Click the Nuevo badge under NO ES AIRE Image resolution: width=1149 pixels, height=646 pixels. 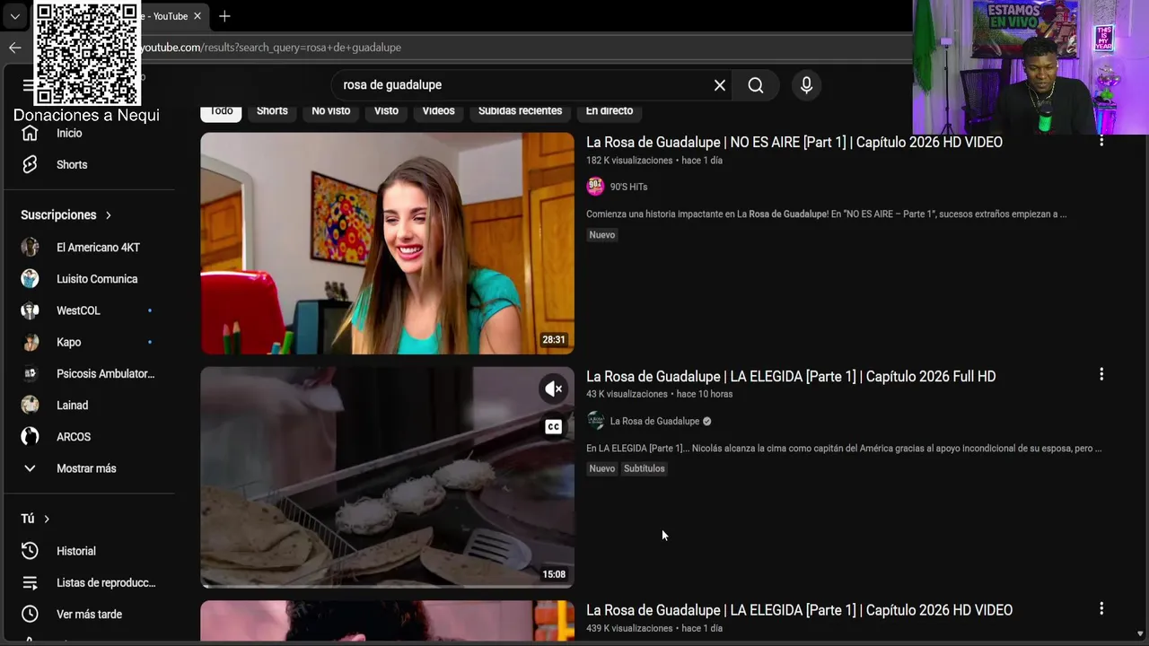(602, 235)
